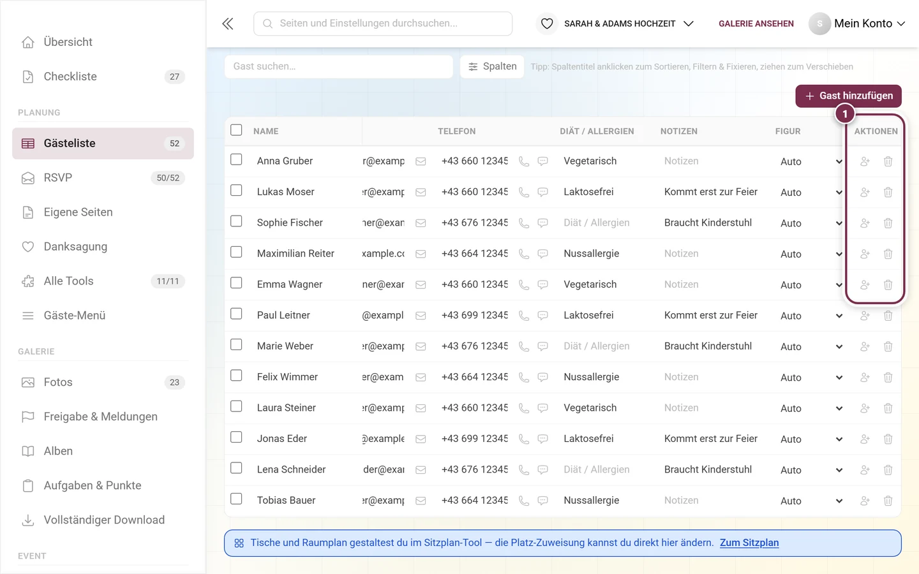Delete guest Anna Gruber via trash icon
Image resolution: width=919 pixels, height=574 pixels.
pyautogui.click(x=888, y=161)
